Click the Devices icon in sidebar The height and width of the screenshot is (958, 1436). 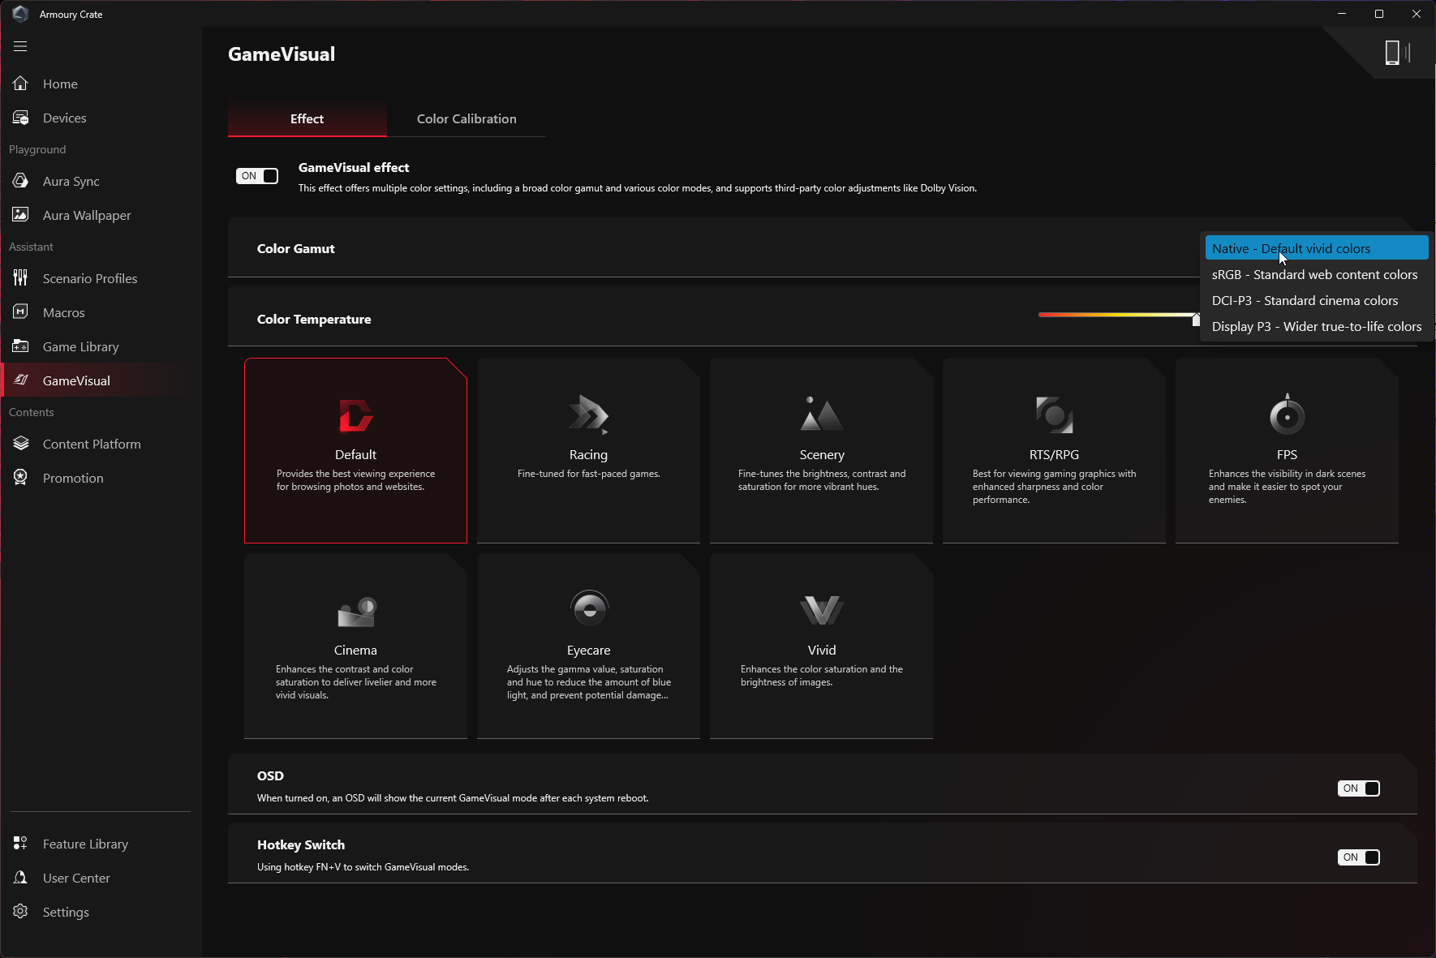(x=20, y=118)
